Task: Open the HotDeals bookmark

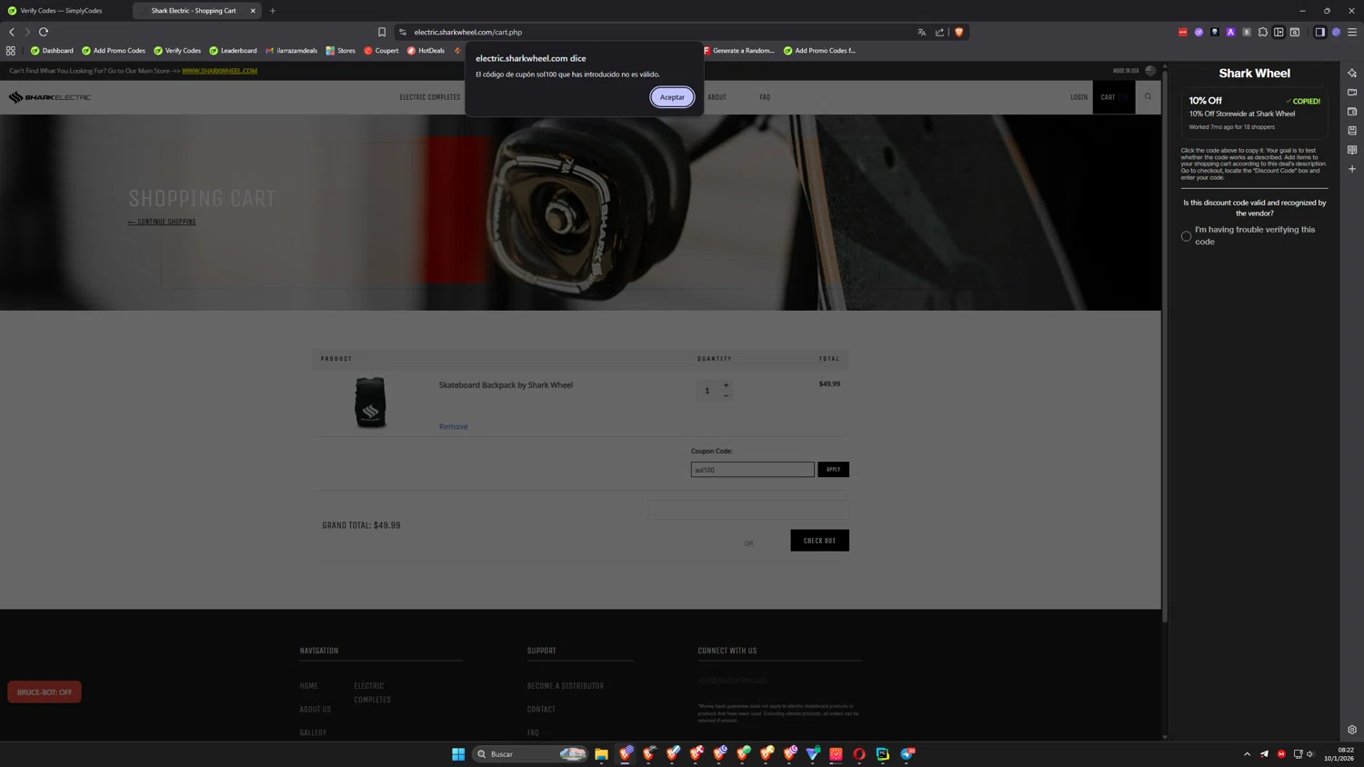Action: pyautogui.click(x=426, y=51)
